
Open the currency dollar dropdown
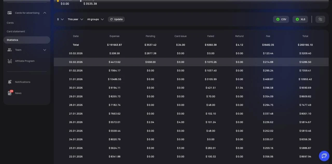click(x=60, y=19)
